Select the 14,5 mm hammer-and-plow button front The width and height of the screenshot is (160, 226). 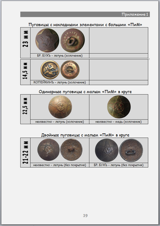pyautogui.click(x=50, y=70)
